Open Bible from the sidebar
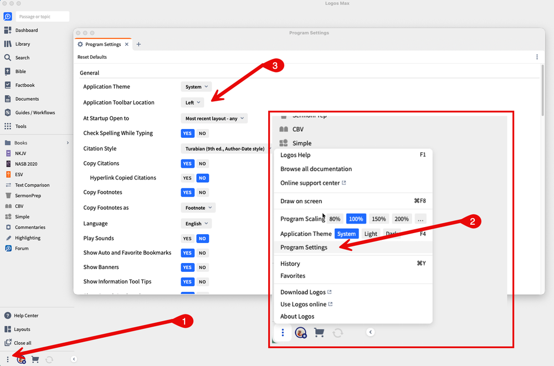Image resolution: width=554 pixels, height=366 pixels. click(x=15, y=71)
